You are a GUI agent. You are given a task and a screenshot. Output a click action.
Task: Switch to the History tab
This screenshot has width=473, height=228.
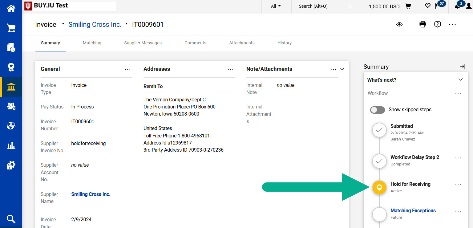pyautogui.click(x=285, y=43)
